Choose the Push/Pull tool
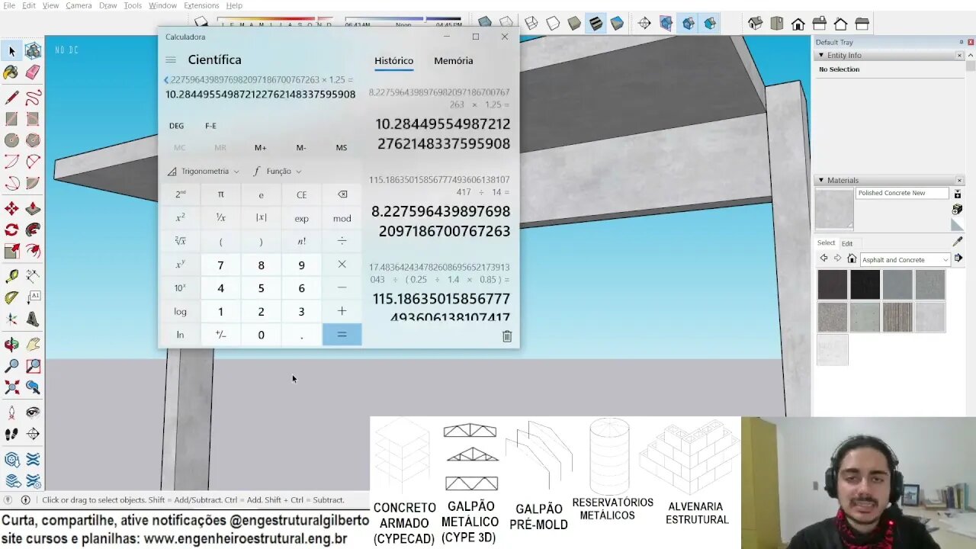The width and height of the screenshot is (976, 549). tap(33, 208)
